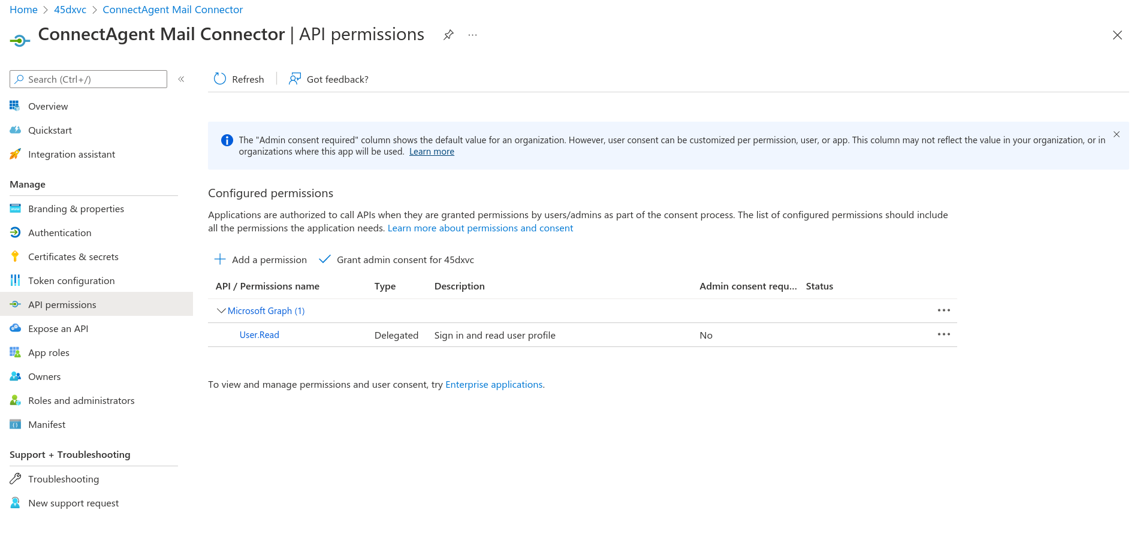1134x537 pixels.
Task: Collapse the Microsoft Graph permissions group
Action: coord(221,310)
